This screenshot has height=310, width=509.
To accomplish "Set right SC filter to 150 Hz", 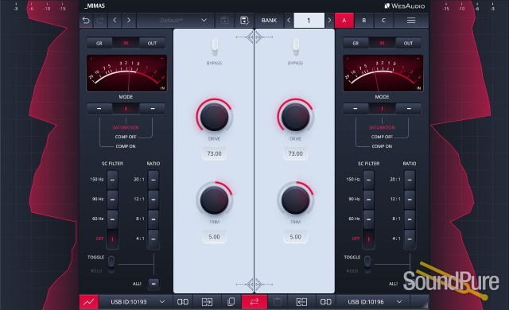I will pyautogui.click(x=369, y=180).
